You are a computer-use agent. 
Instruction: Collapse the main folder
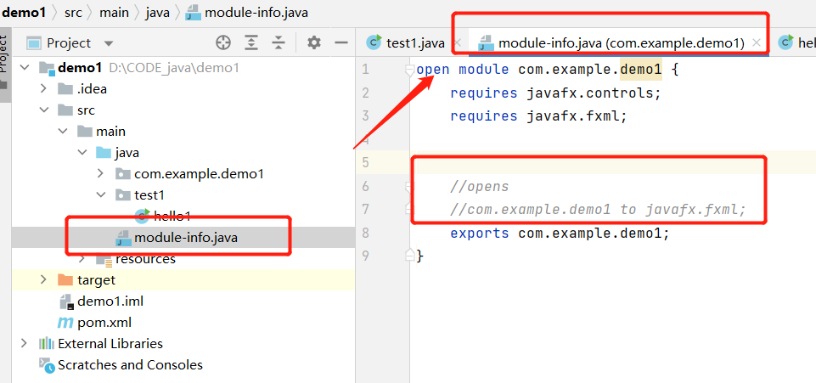pos(63,131)
